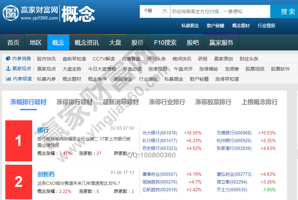Click the 光大银行(601818) stock link
The height and width of the screenshot is (200, 298).
click(160, 133)
